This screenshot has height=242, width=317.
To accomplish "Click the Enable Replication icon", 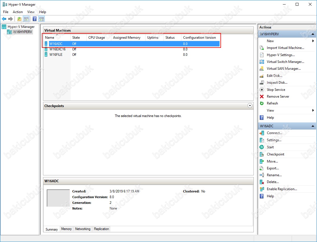I will (x=262, y=189).
